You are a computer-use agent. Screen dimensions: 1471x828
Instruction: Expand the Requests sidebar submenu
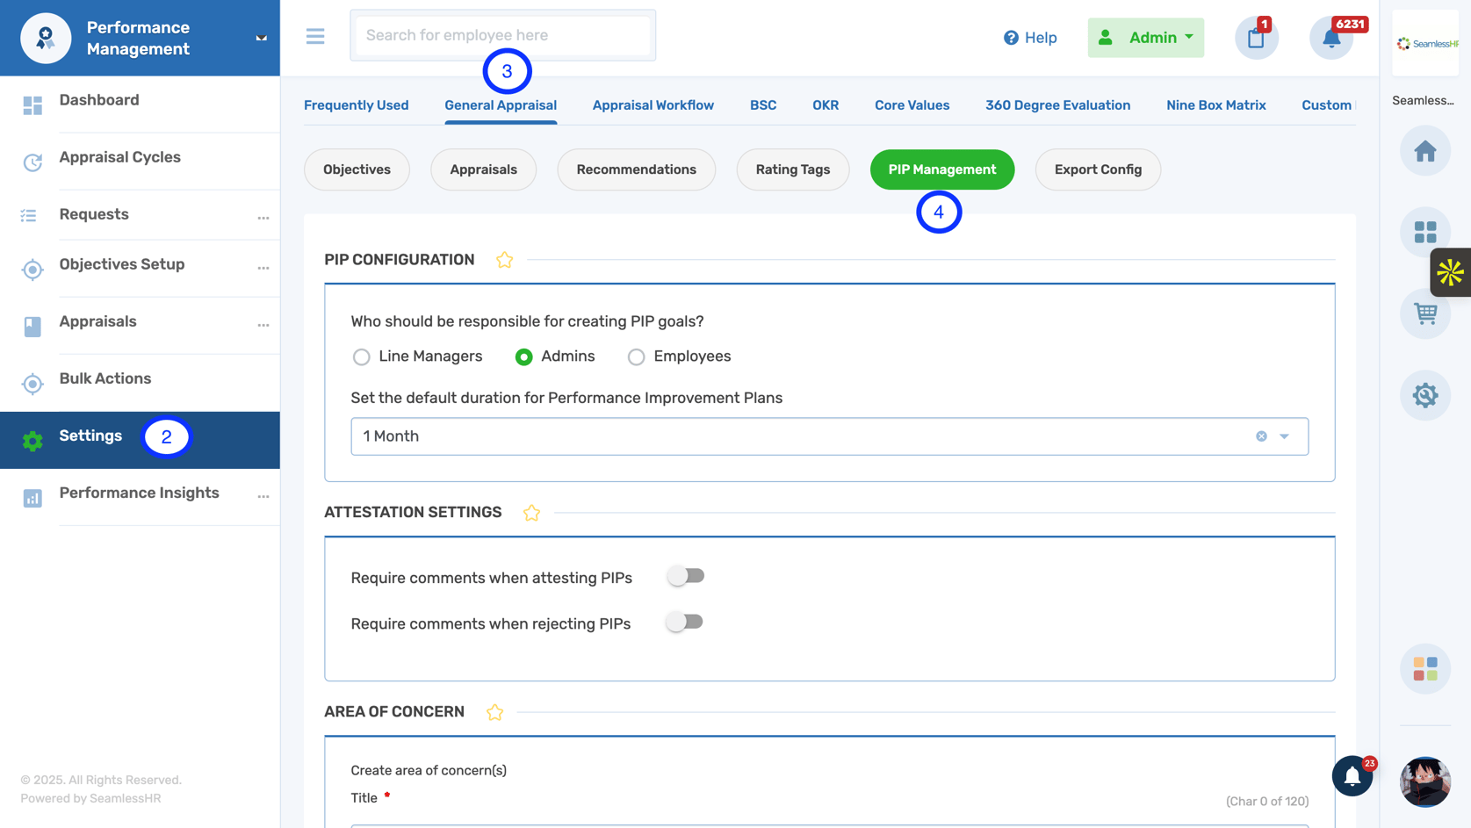[263, 217]
